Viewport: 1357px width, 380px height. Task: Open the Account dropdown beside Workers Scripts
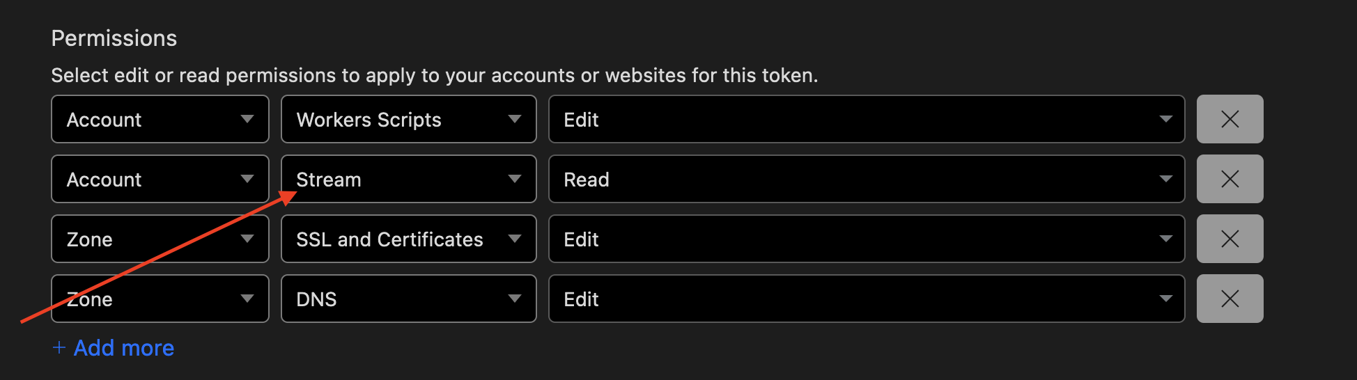(x=160, y=119)
